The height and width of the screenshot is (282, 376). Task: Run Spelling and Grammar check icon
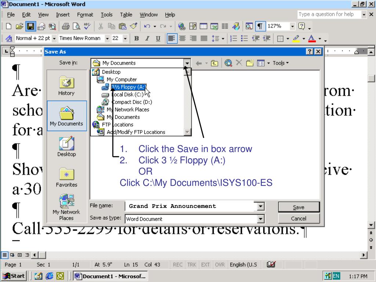87,26
